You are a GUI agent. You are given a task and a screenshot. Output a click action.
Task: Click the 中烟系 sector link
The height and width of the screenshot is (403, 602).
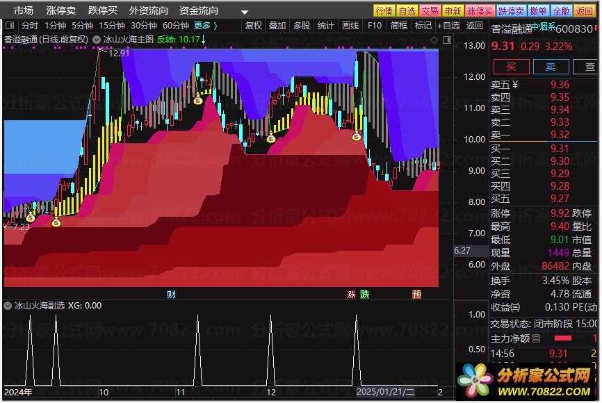pyautogui.click(x=543, y=26)
